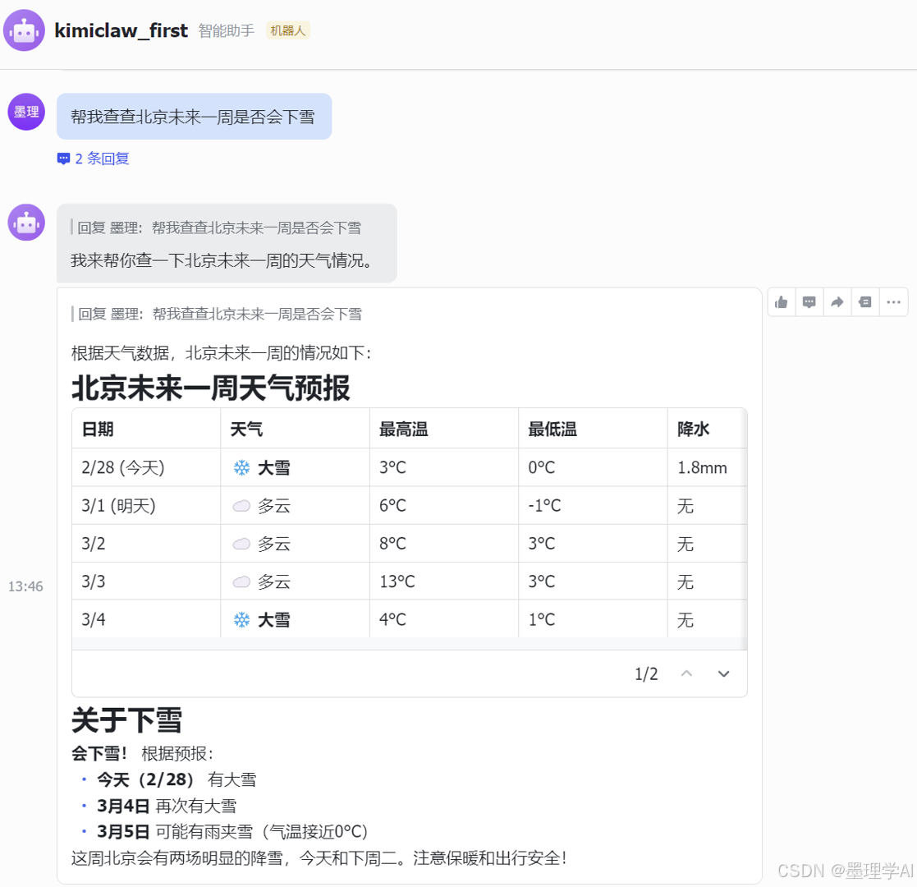Open the reply-in-thread comment icon
Screen dimensions: 917x887
(809, 302)
